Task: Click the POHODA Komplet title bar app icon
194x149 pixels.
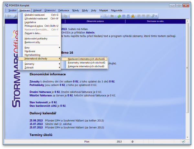Action: pyautogui.click(x=6, y=5)
